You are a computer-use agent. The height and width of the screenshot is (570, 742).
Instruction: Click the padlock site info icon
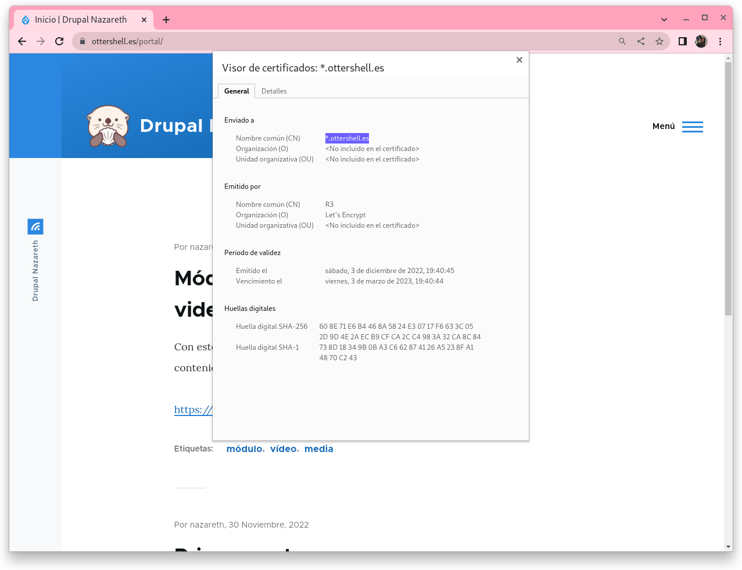[x=82, y=41]
